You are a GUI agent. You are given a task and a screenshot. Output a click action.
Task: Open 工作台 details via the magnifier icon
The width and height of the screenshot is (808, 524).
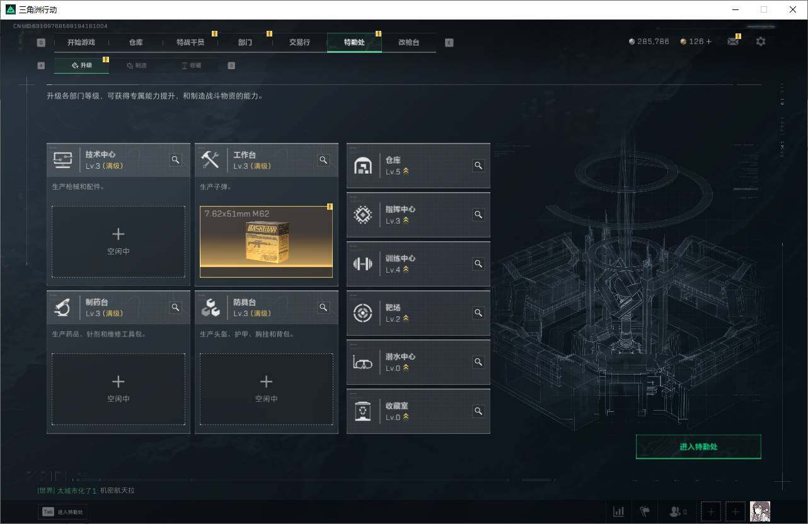323,160
